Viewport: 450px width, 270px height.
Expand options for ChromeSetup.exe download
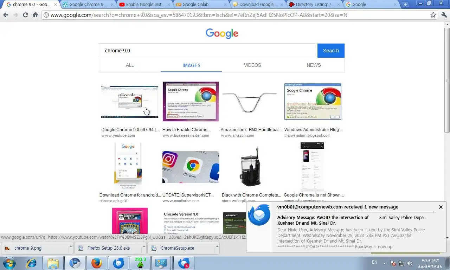click(x=217, y=248)
